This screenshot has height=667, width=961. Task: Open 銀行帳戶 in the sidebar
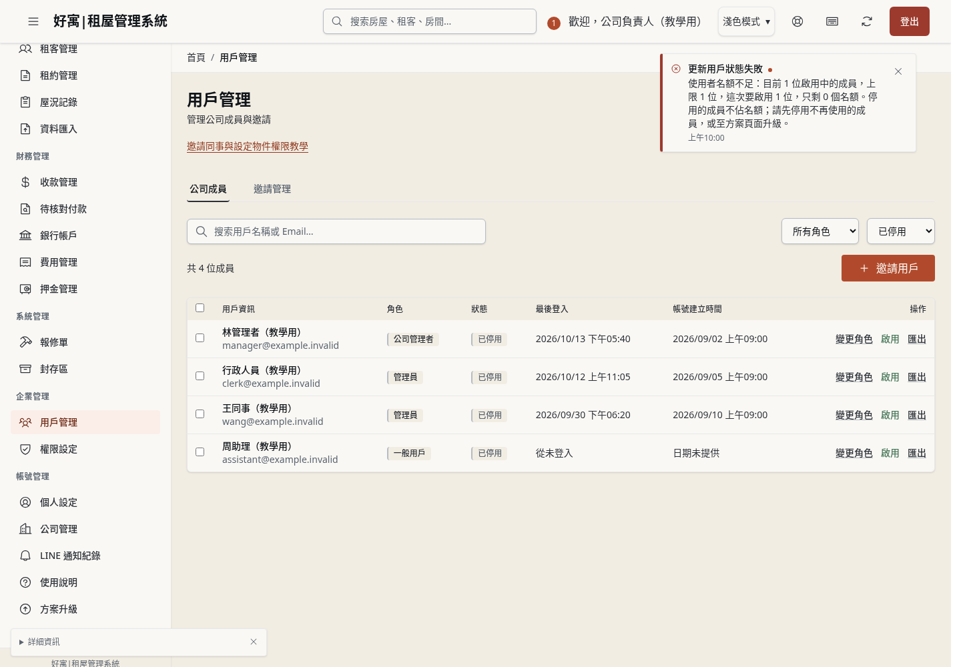tap(85, 235)
